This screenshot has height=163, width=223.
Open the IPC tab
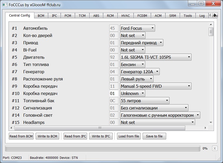(54, 16)
